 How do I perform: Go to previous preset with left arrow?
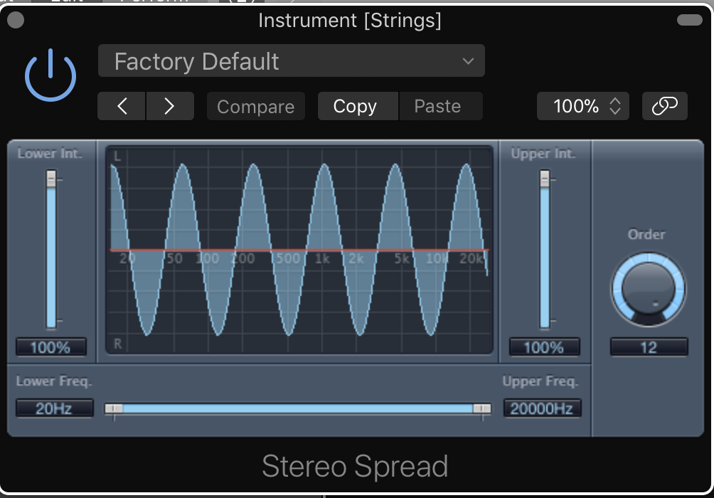click(122, 106)
